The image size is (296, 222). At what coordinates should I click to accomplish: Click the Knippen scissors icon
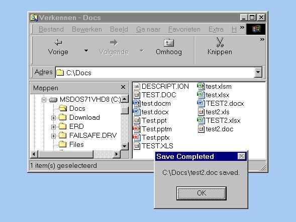click(x=220, y=42)
